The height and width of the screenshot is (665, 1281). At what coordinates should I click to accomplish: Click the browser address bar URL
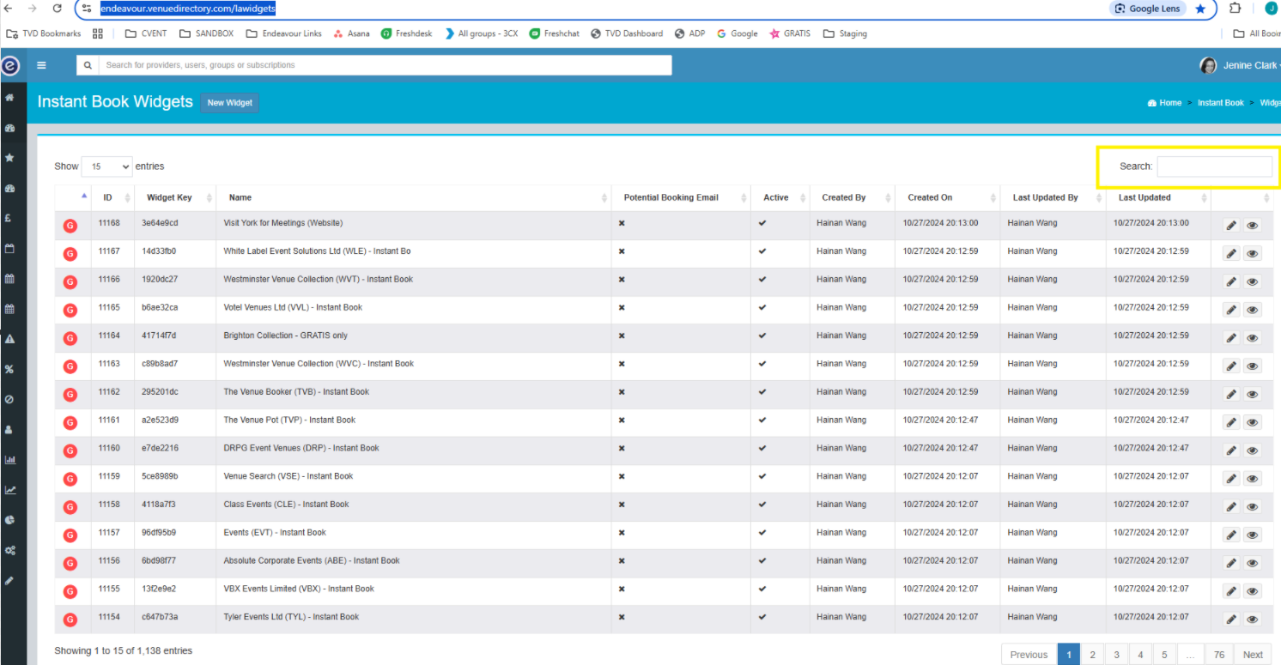point(188,9)
